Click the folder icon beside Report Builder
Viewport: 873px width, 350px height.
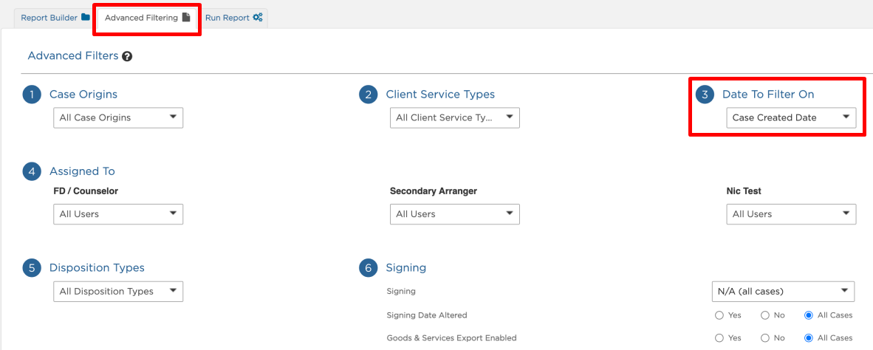[x=85, y=17]
